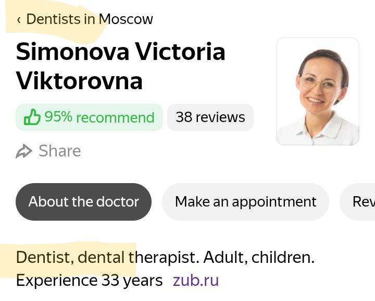
Task: Click the Viktorovna patronymic line
Action: (x=79, y=81)
